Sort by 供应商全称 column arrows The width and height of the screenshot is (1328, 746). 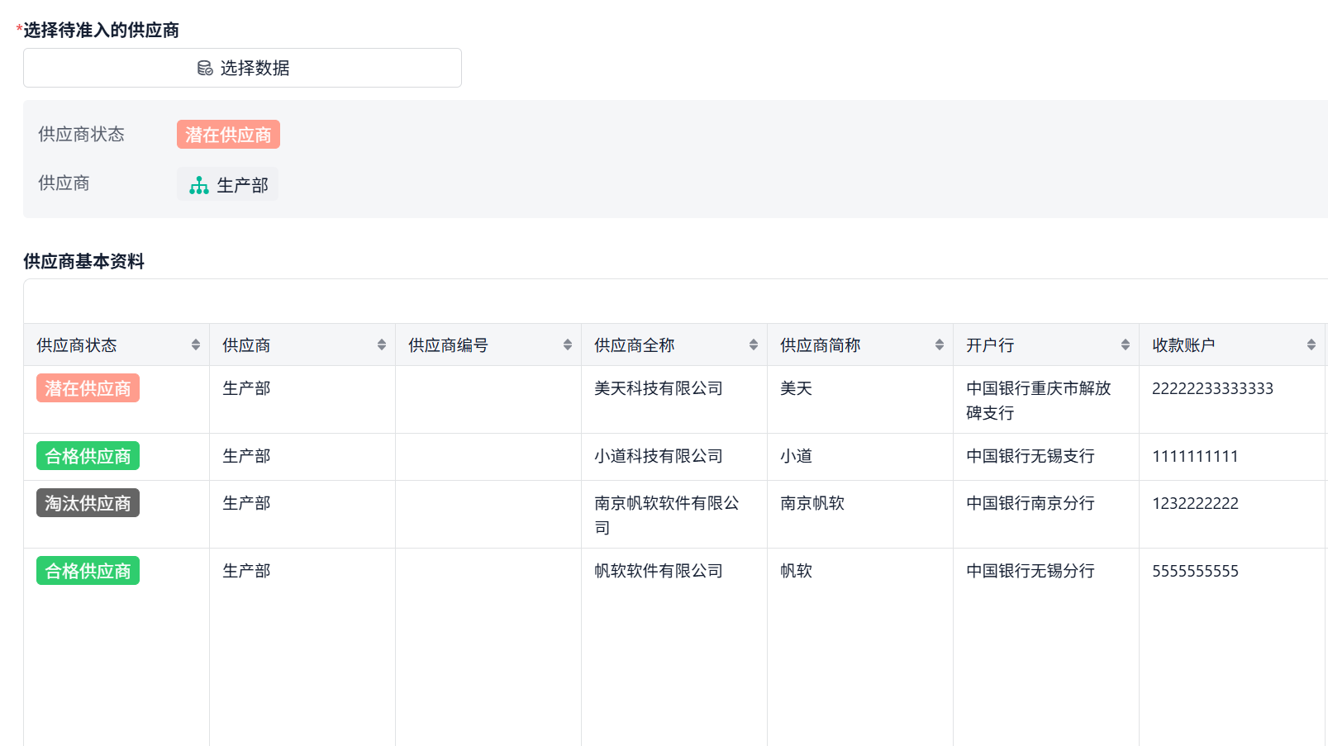[x=754, y=345]
